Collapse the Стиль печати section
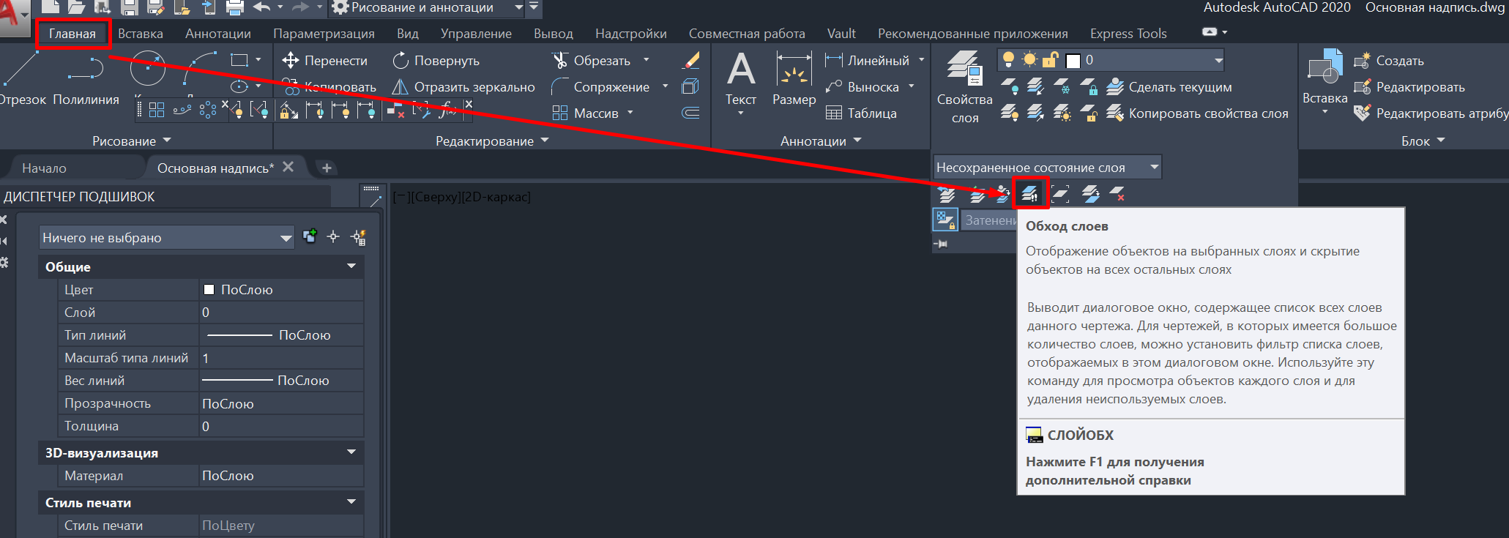The width and height of the screenshot is (1509, 538). point(351,502)
